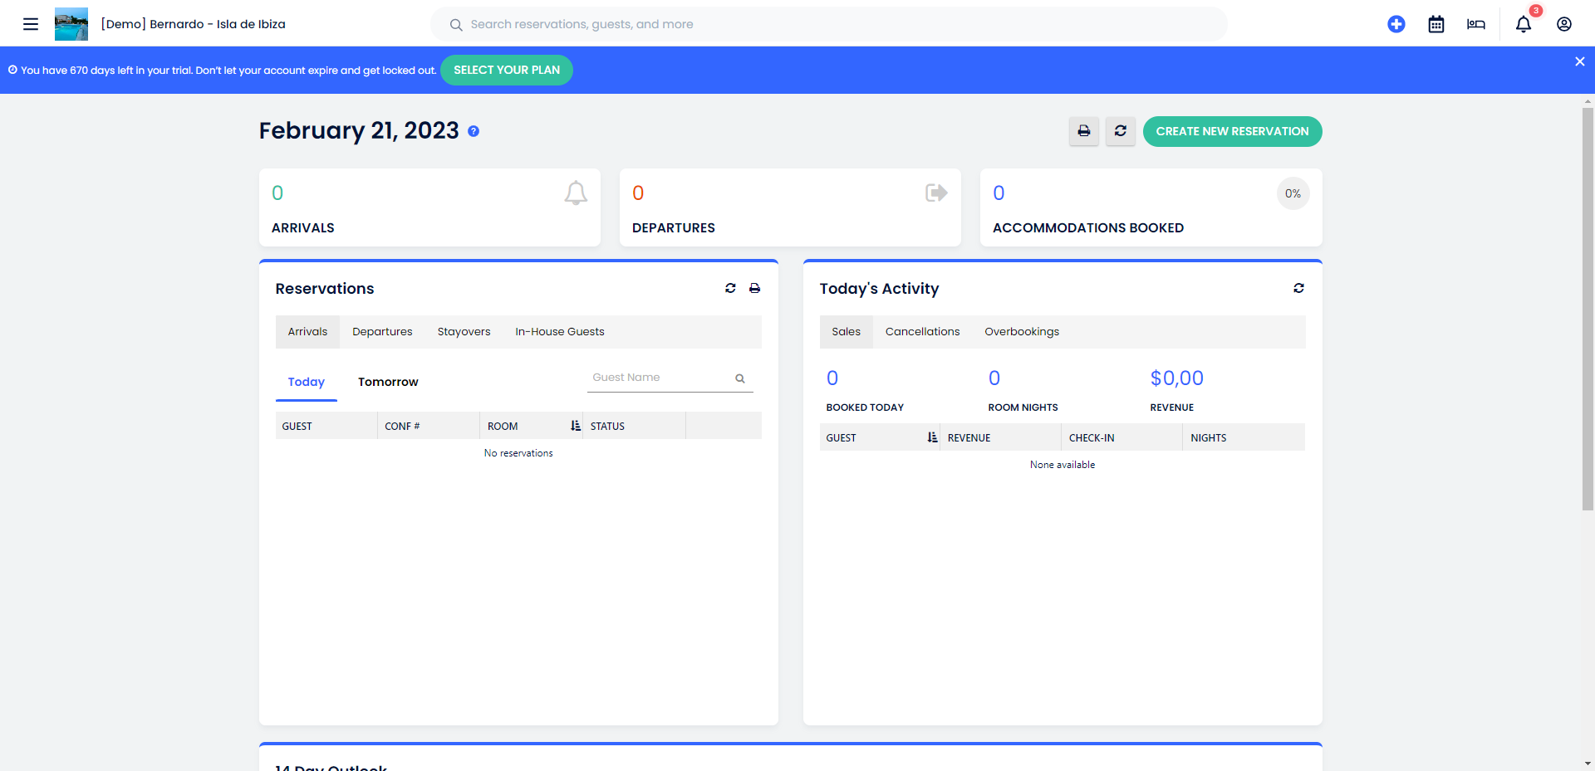The image size is (1595, 771).
Task: Focus the top search reservations field
Action: 829,24
